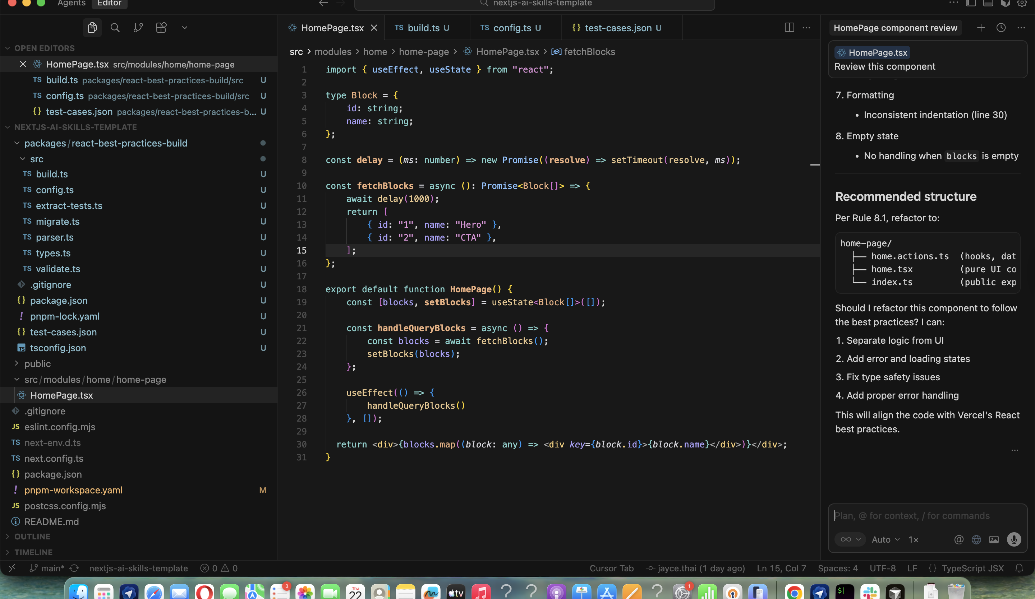Viewport: 1035px width, 599px height.
Task: Close the HomePage.tsx editor tab
Action: 374,28
